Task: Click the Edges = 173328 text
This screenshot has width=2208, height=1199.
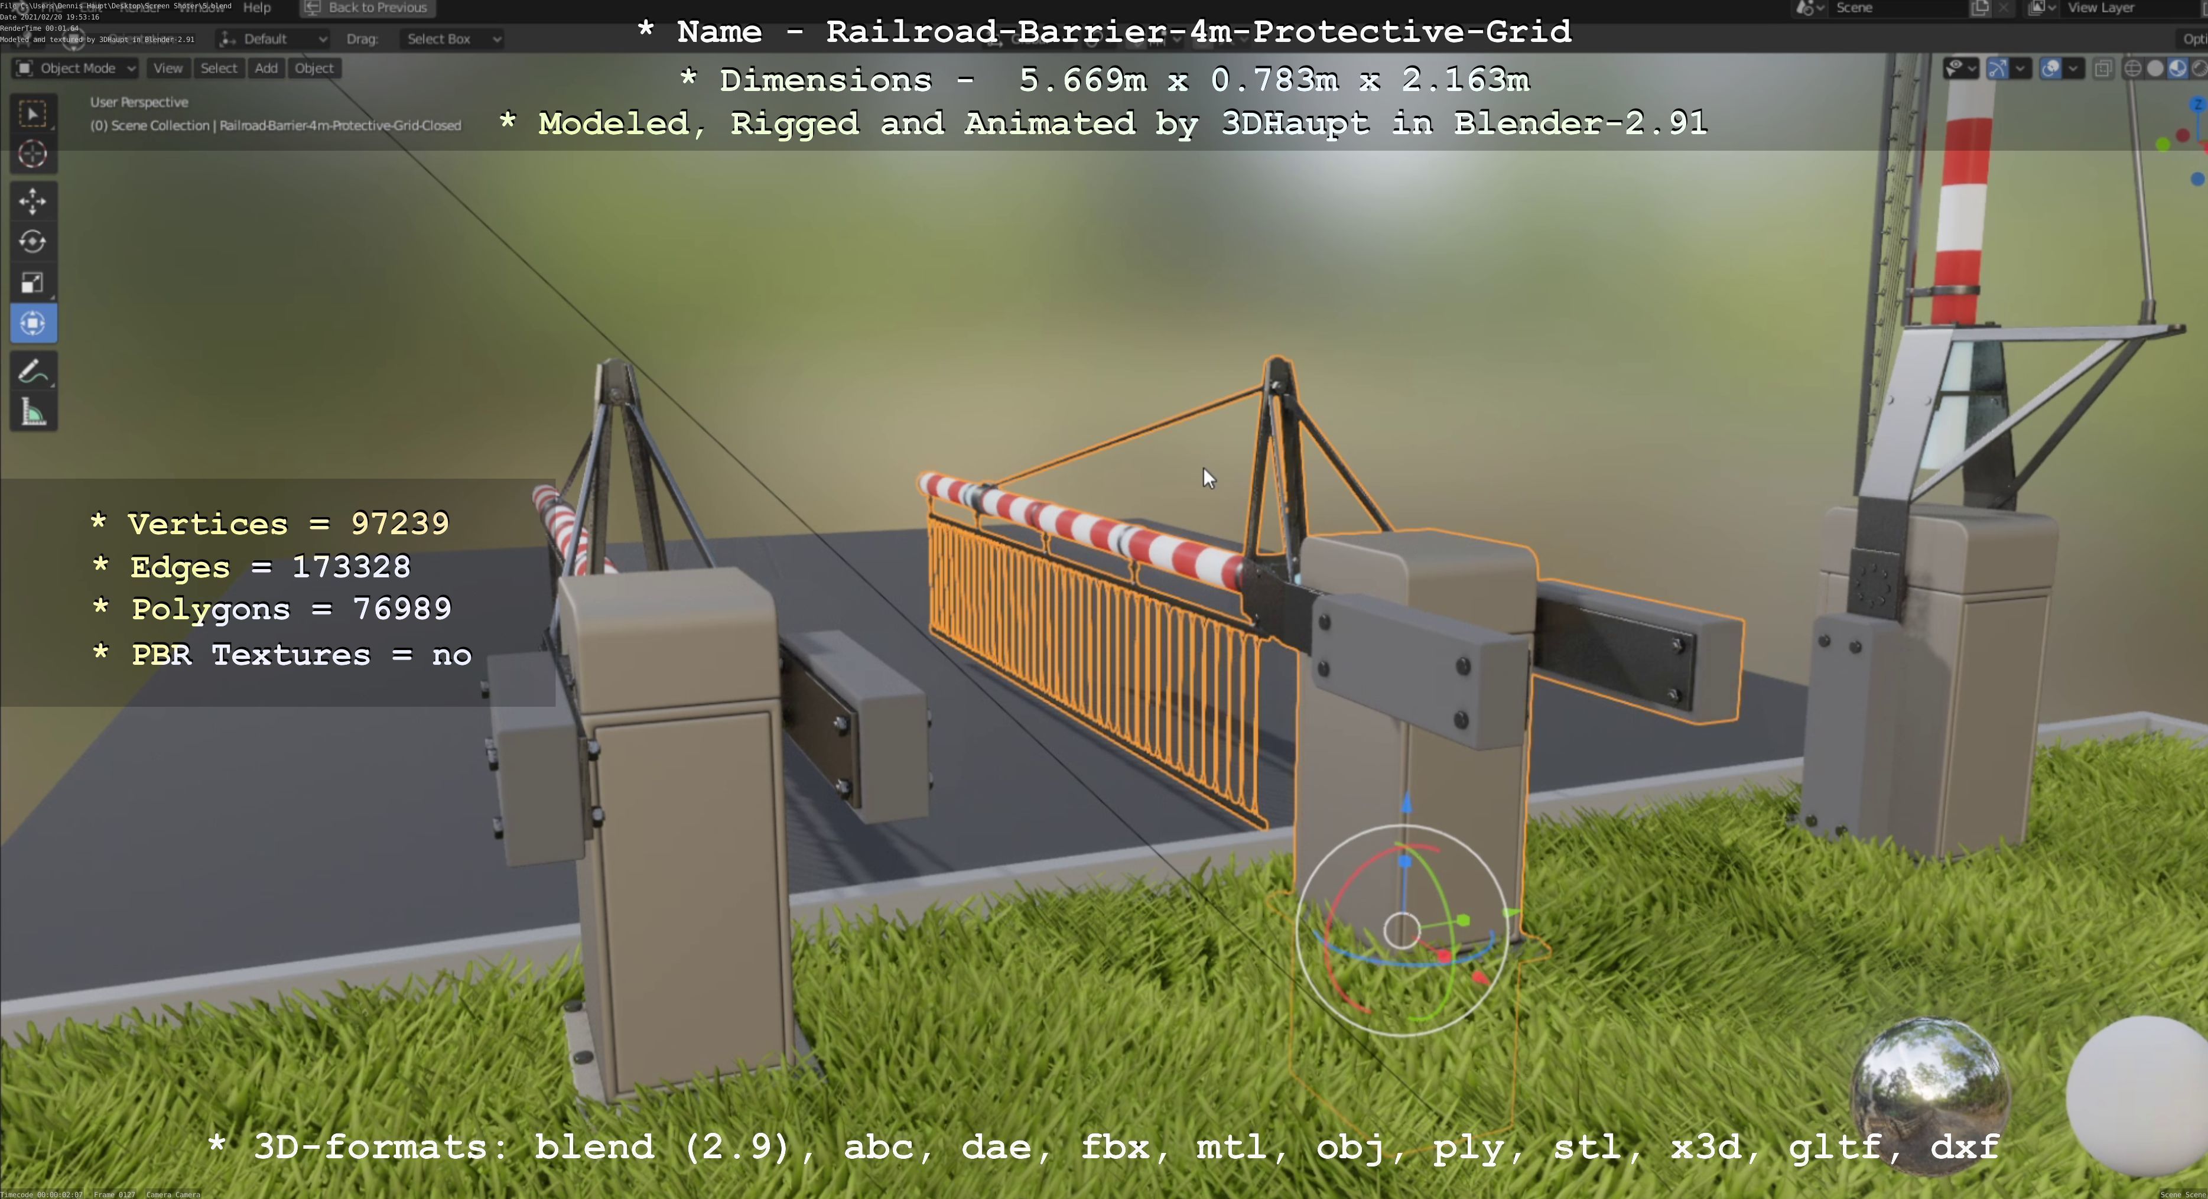Action: (251, 567)
